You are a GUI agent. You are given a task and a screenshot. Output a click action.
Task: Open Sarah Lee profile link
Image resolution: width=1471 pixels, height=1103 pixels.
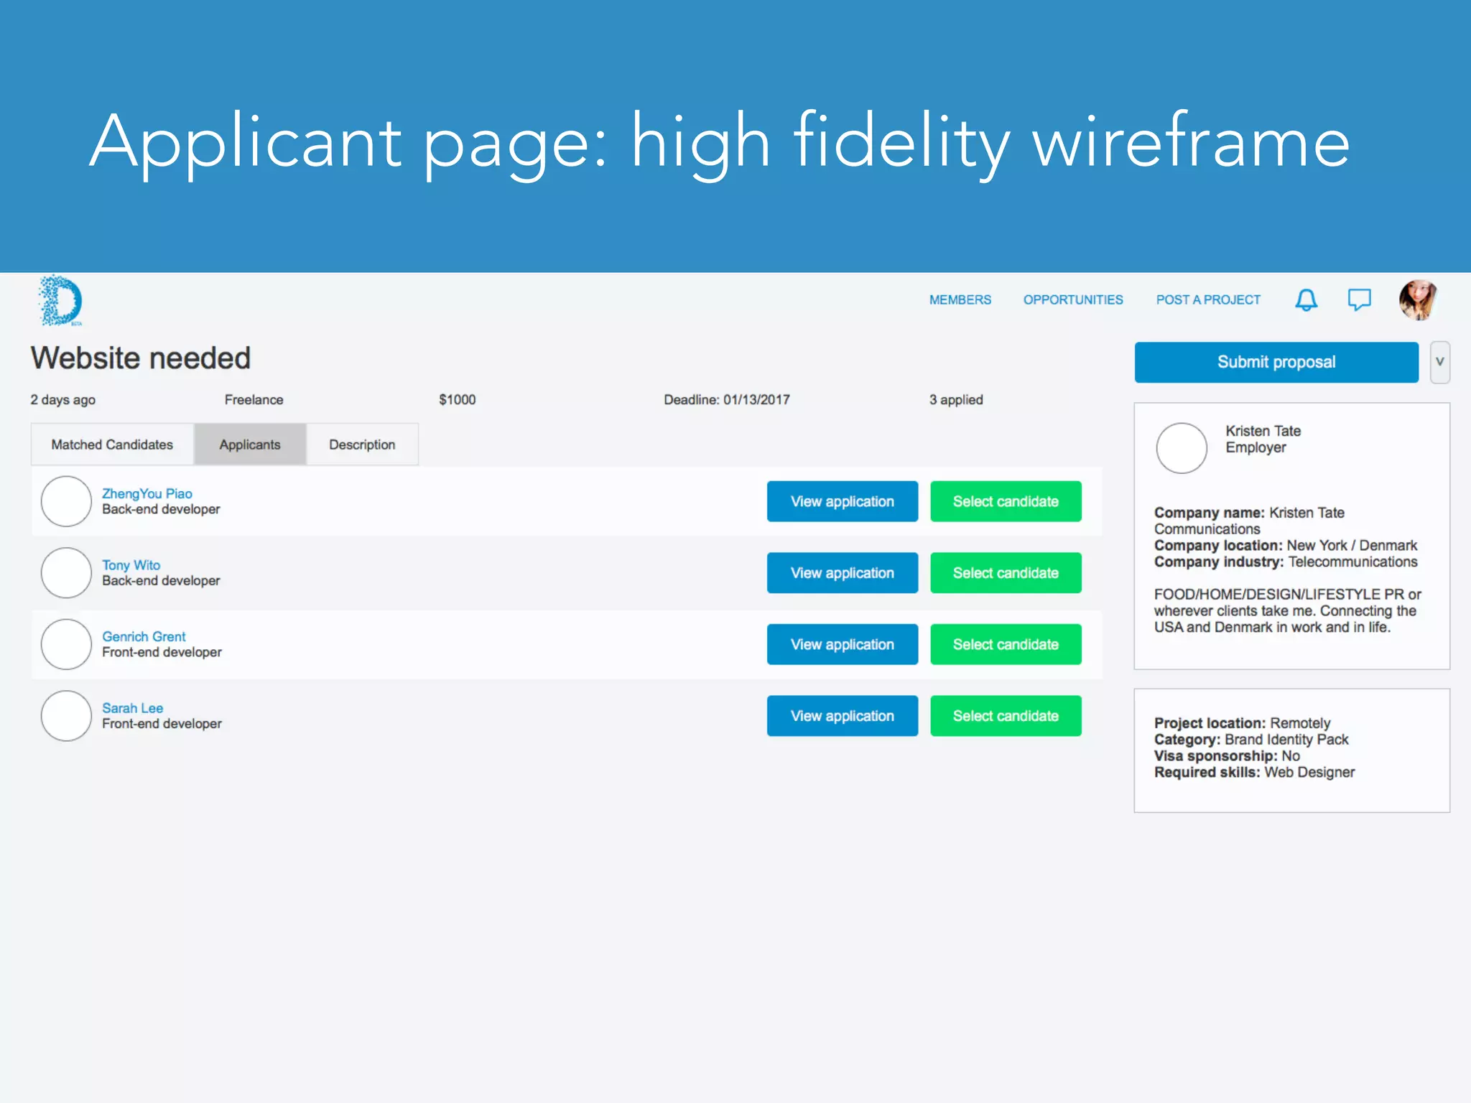[132, 708]
